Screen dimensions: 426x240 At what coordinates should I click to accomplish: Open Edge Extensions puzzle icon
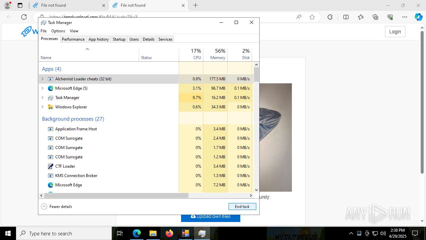coord(330,17)
